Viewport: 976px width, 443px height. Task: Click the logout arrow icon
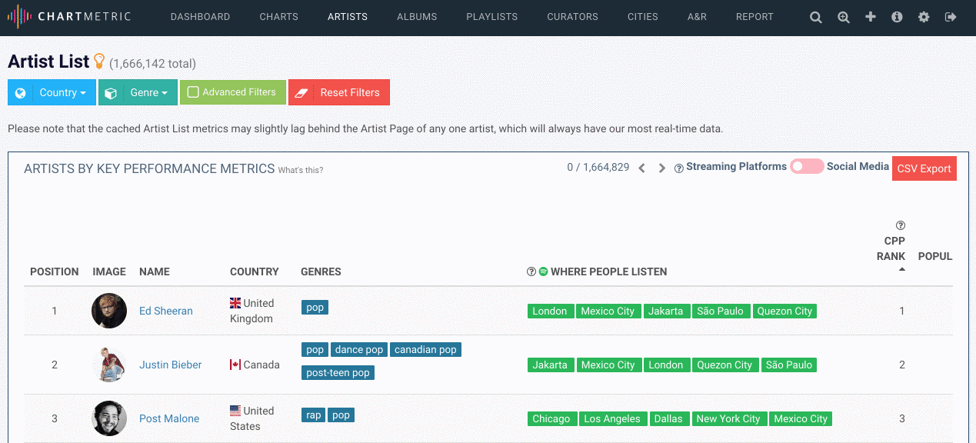(x=951, y=17)
